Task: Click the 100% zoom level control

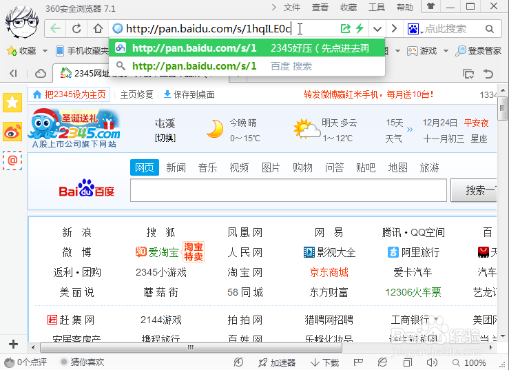Action: pos(470,362)
